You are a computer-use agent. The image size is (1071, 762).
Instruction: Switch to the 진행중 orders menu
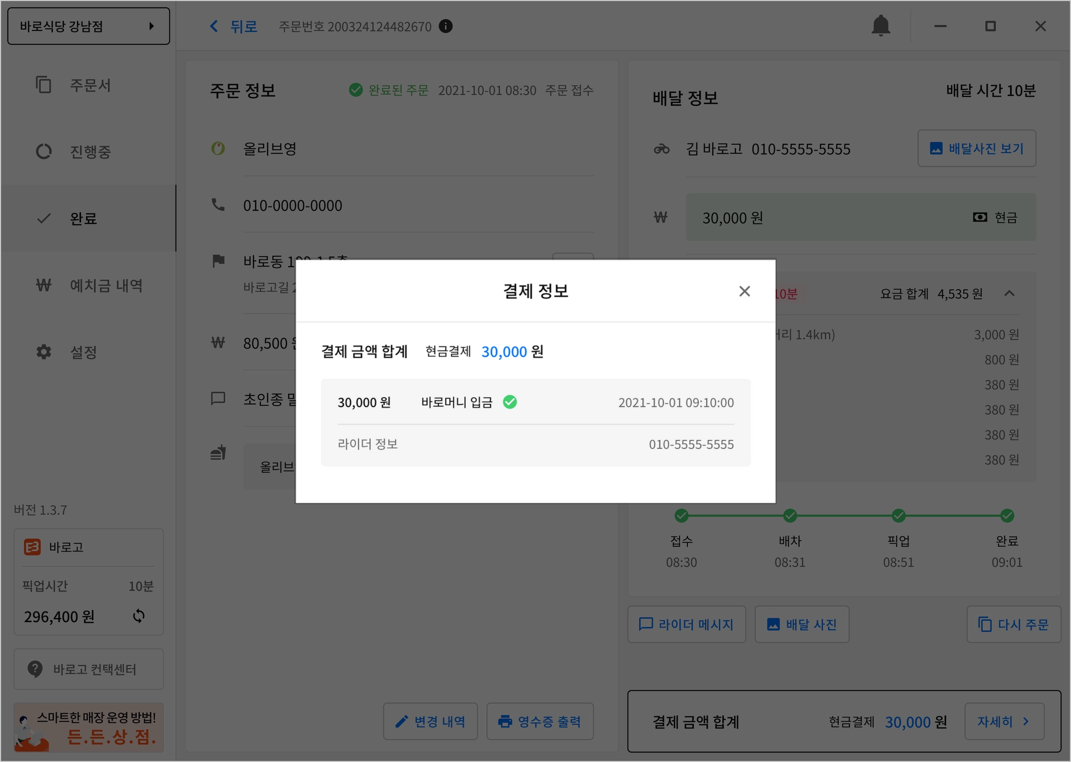[x=90, y=152]
